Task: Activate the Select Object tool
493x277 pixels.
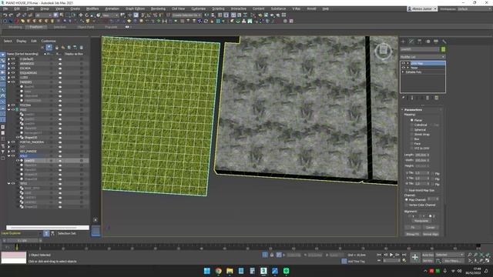Action: pos(55,15)
